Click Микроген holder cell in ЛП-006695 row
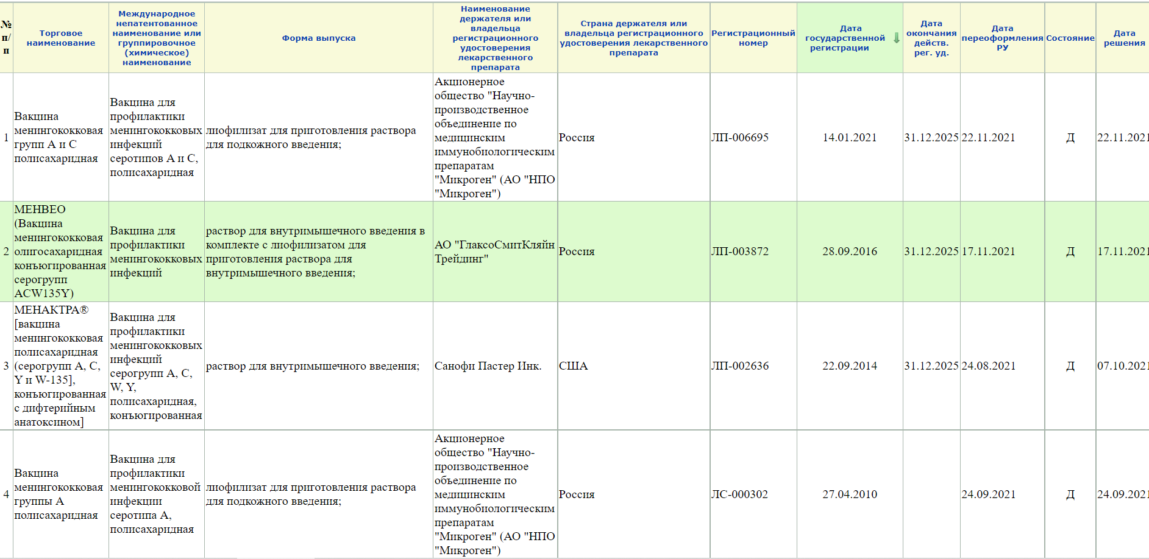The width and height of the screenshot is (1149, 559). [x=495, y=138]
